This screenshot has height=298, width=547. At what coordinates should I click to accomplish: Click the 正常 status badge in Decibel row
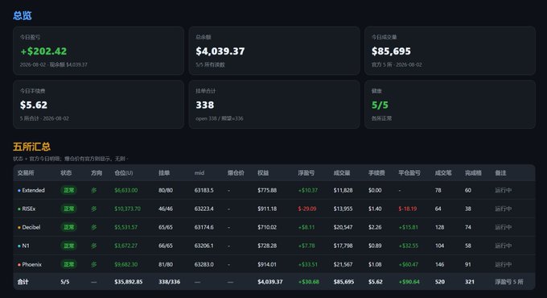(68, 227)
